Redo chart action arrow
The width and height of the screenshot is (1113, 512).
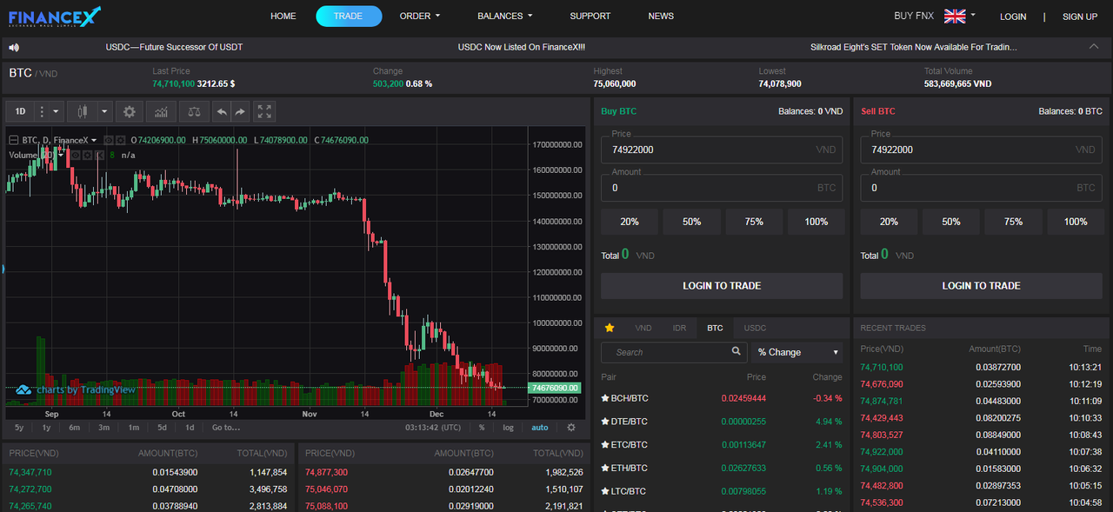point(240,111)
